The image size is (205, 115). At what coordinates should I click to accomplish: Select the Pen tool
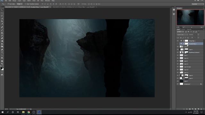click(2, 50)
